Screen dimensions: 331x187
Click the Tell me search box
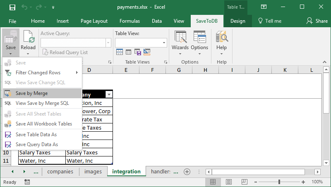coord(270,21)
